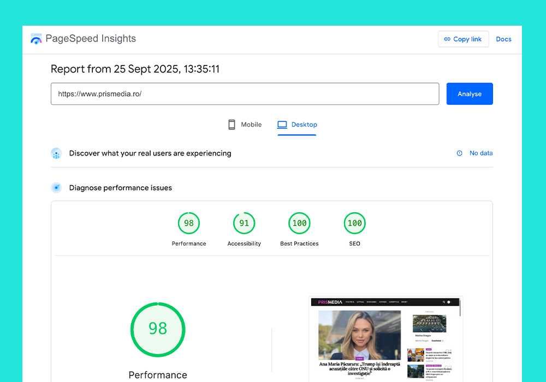Screen dimensions: 546x382
Task: Click the Diagnose performance issues heading
Action: click(x=121, y=188)
